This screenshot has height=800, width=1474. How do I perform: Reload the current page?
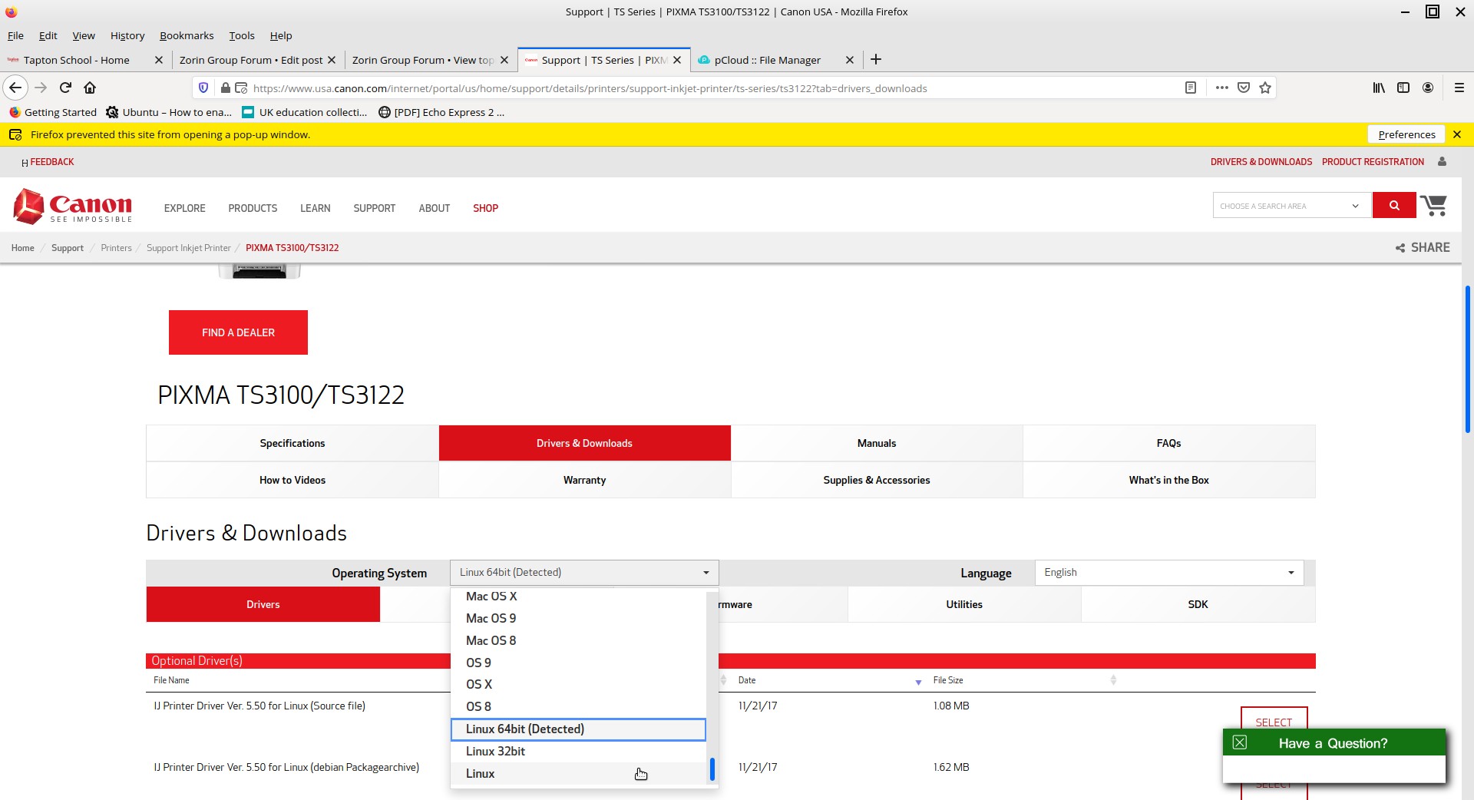[x=65, y=88]
